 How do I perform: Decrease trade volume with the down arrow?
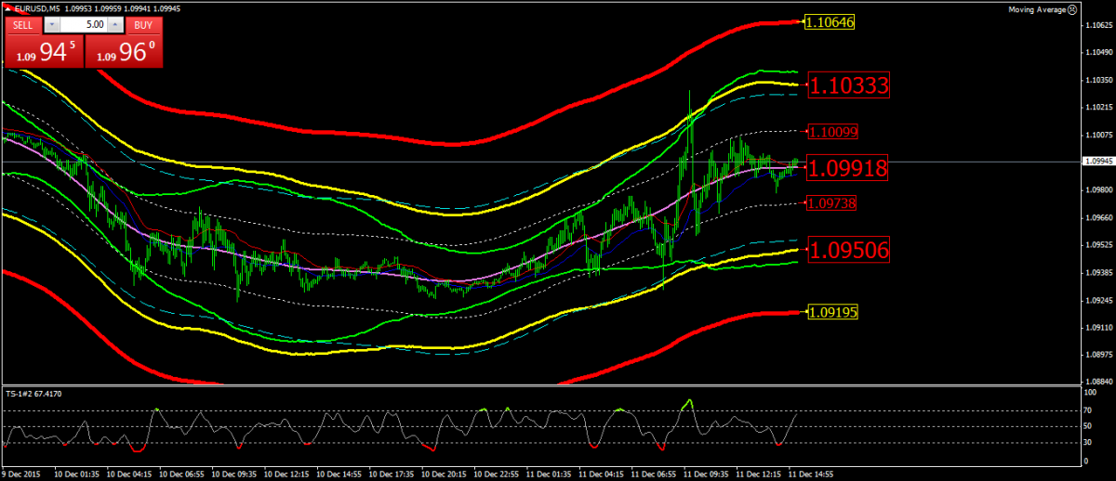[x=53, y=25]
